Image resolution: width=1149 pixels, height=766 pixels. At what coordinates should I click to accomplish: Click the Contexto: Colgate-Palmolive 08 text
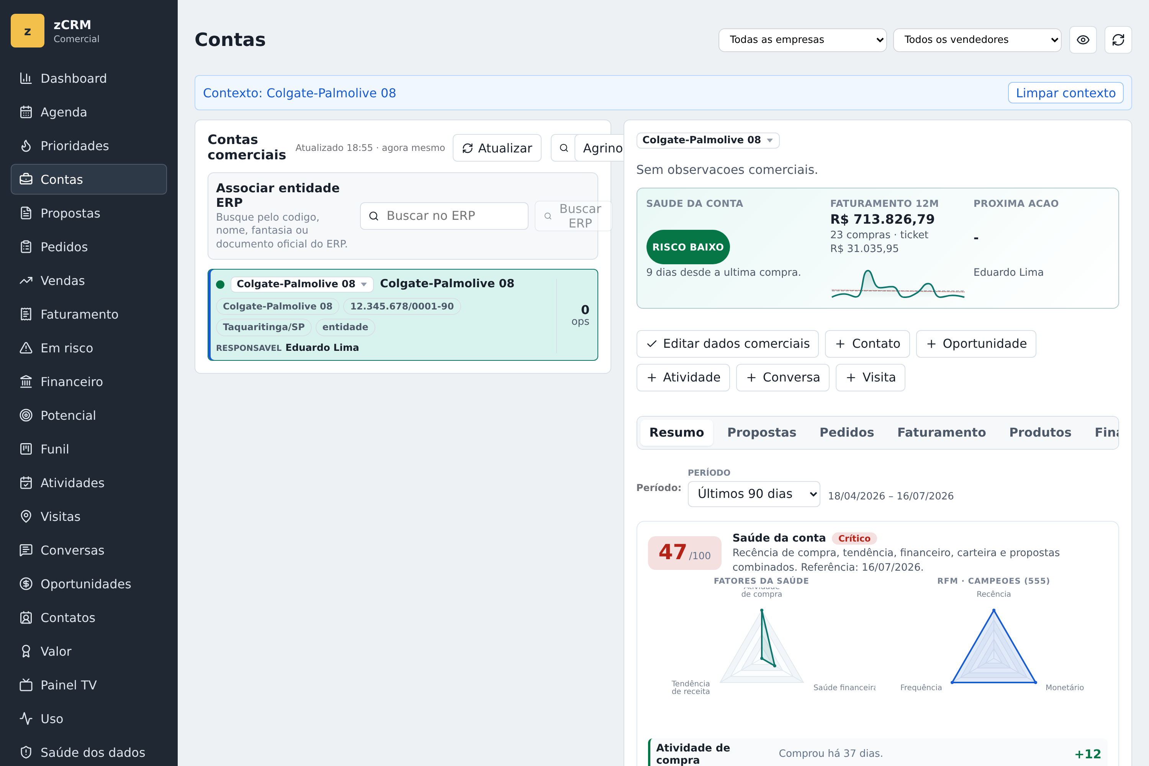(299, 93)
